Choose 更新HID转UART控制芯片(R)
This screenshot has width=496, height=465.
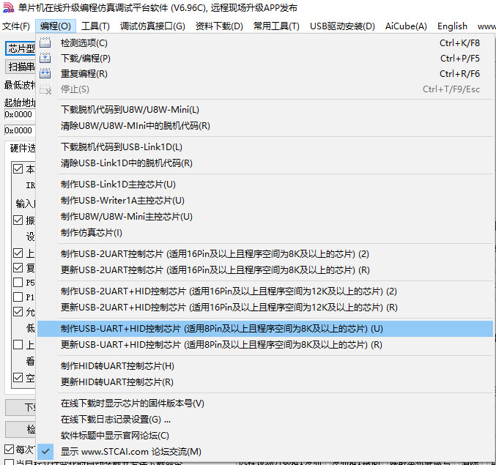[x=265, y=382]
